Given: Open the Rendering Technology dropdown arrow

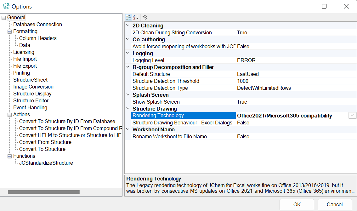Looking at the screenshot, I should click(352, 116).
